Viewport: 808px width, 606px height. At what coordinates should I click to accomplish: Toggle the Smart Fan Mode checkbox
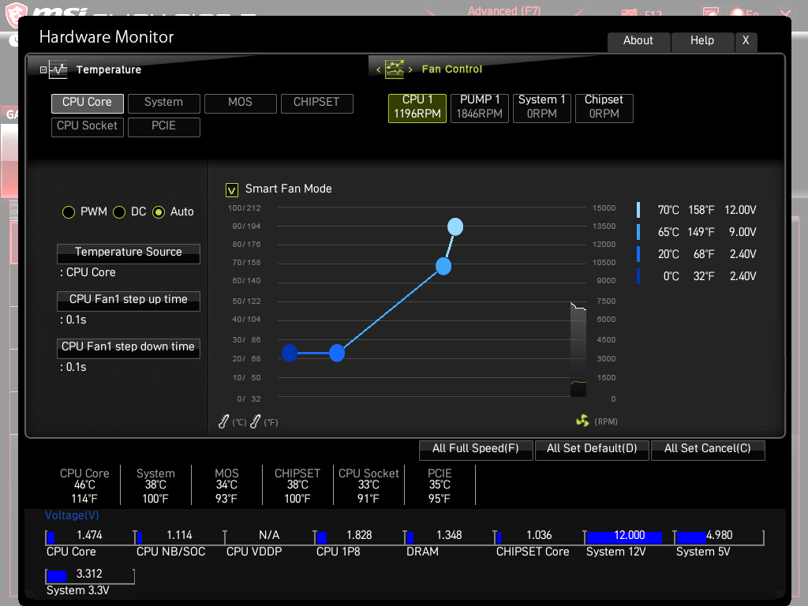pos(232,190)
